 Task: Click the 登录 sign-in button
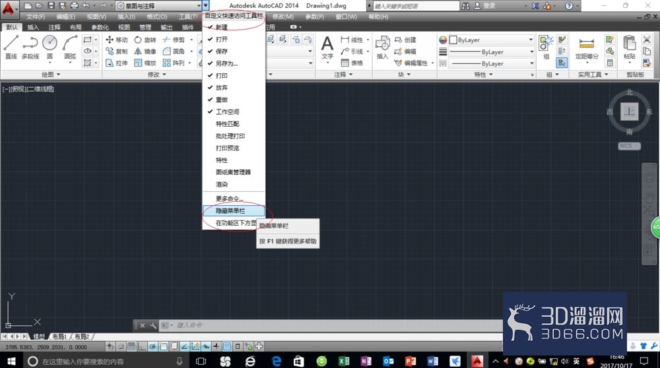[x=485, y=6]
